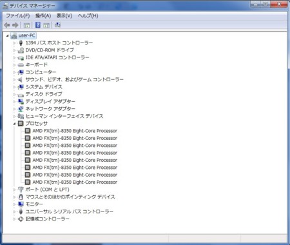Expand the キーボード node
The width and height of the screenshot is (290, 245).
[14, 65]
